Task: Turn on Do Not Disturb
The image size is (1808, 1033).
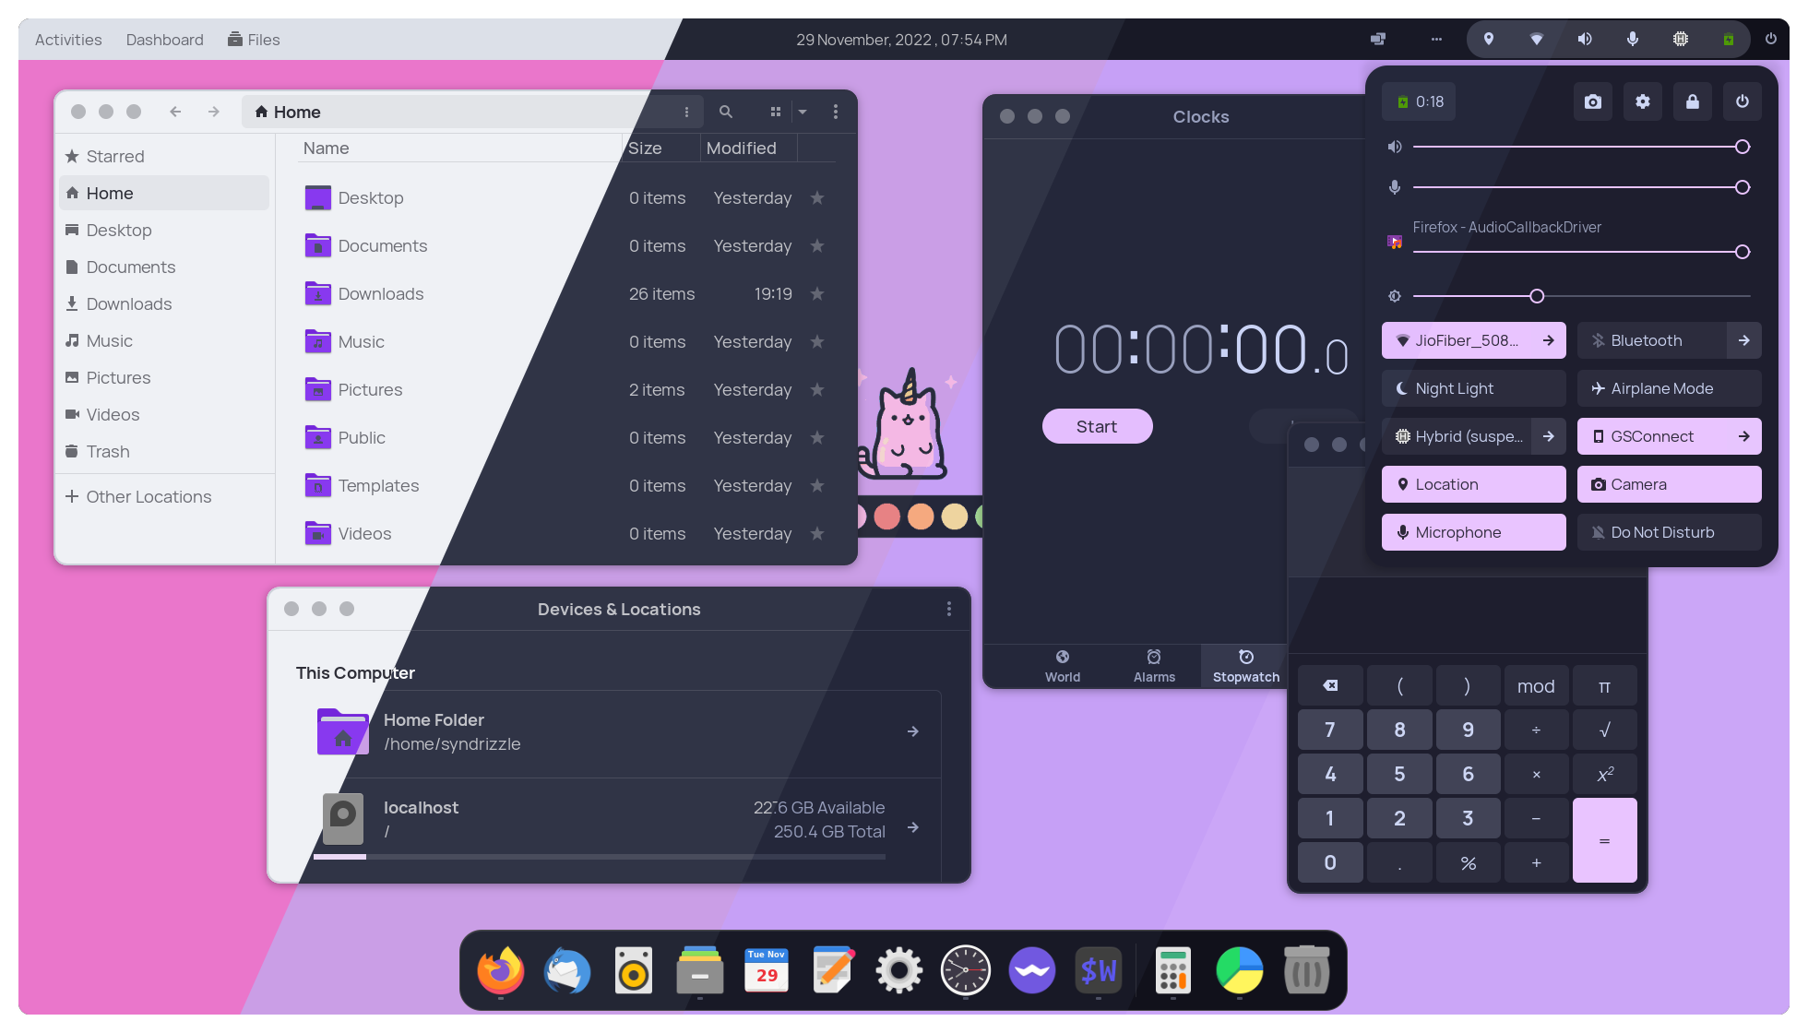Action: (1669, 532)
